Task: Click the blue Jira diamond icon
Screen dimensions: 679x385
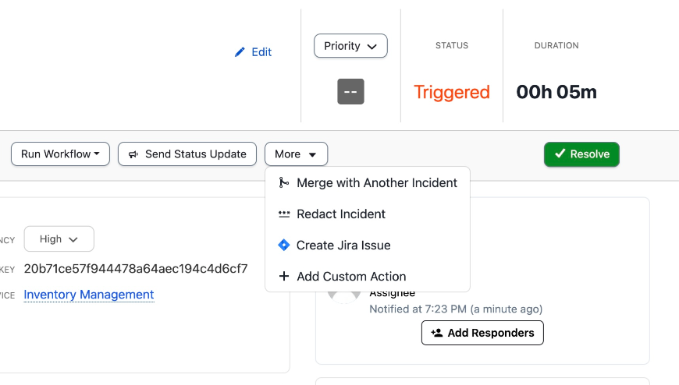Action: [284, 245]
